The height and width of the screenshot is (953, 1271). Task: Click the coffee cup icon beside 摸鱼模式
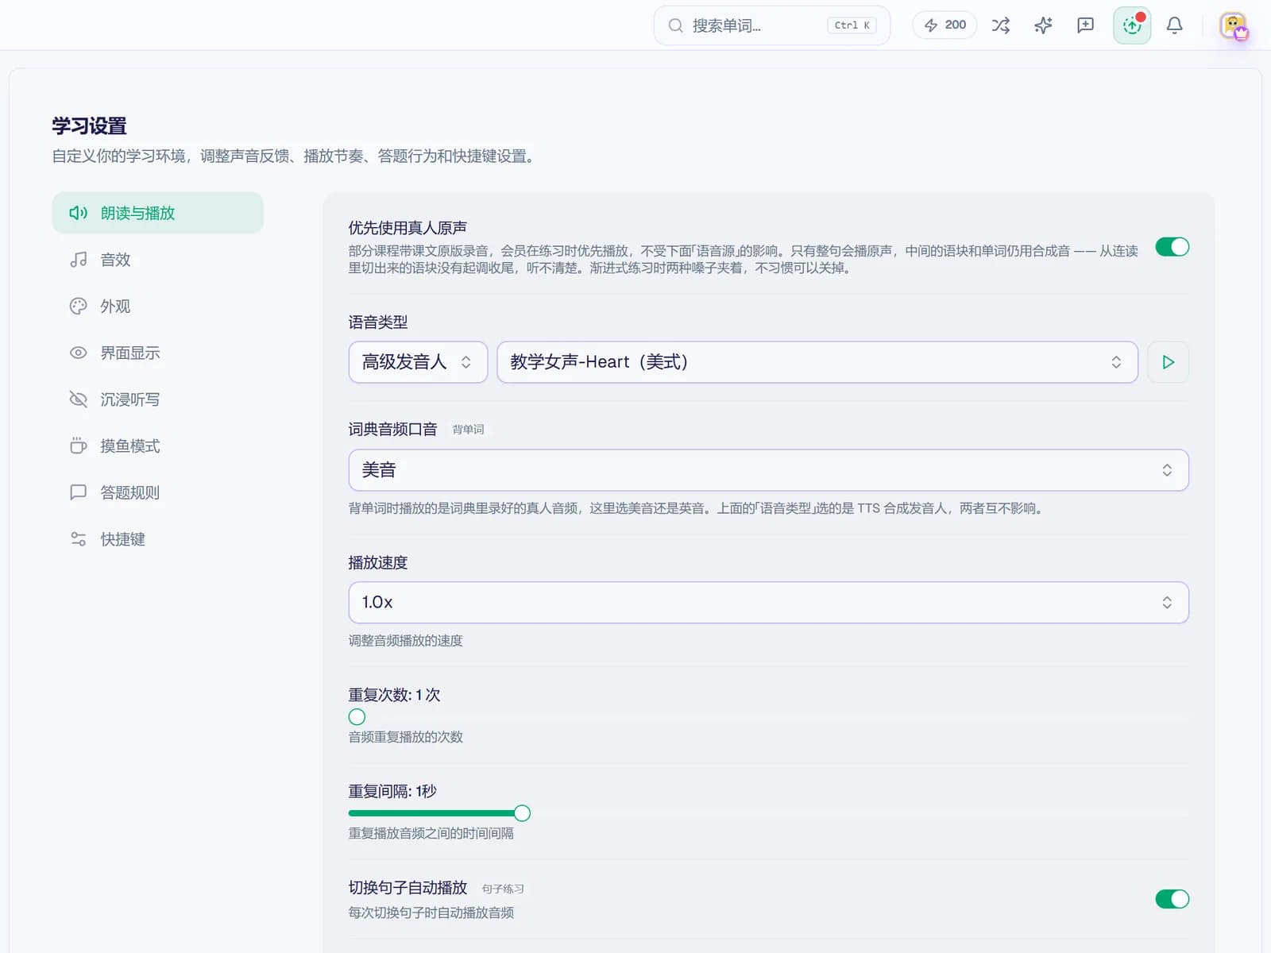pos(78,446)
